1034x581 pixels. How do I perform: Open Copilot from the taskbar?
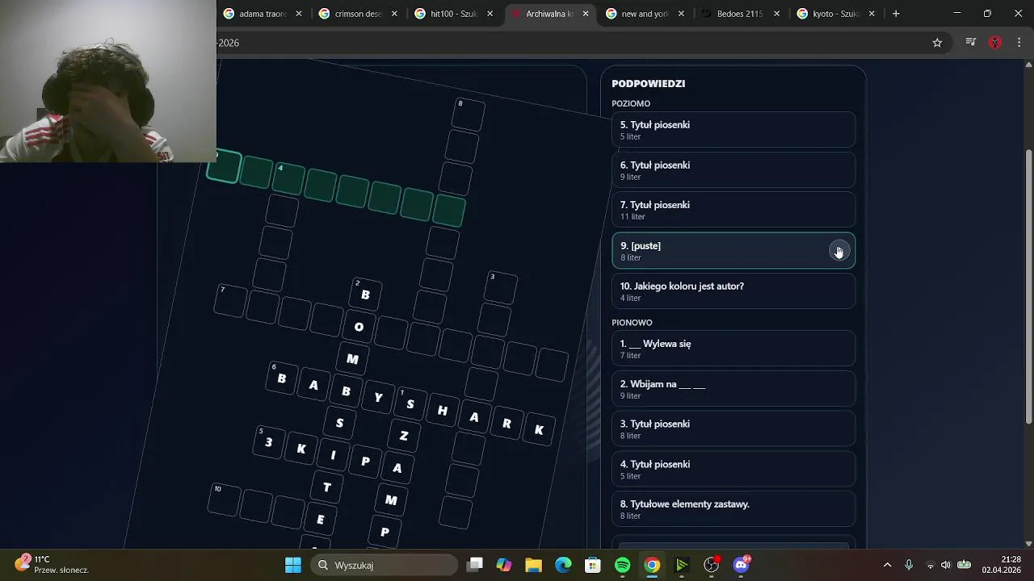(504, 565)
